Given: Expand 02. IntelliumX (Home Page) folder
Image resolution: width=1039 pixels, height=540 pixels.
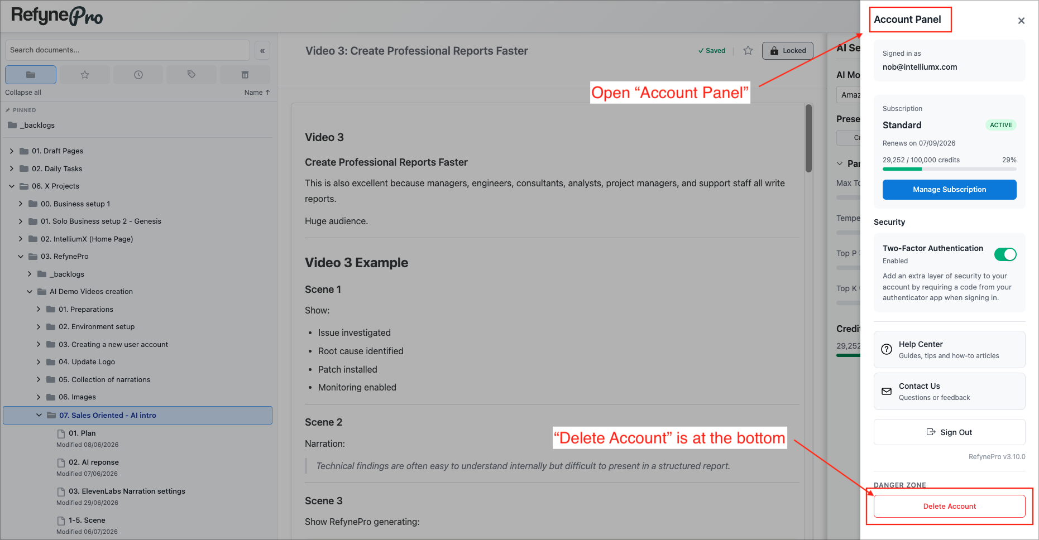Looking at the screenshot, I should pos(21,239).
